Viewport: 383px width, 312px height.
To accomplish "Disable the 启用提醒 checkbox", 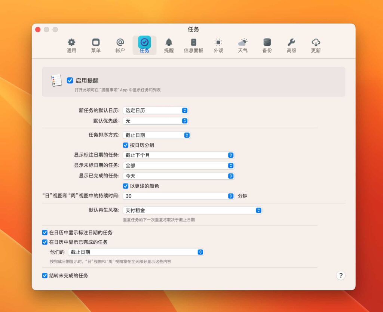I will [70, 80].
